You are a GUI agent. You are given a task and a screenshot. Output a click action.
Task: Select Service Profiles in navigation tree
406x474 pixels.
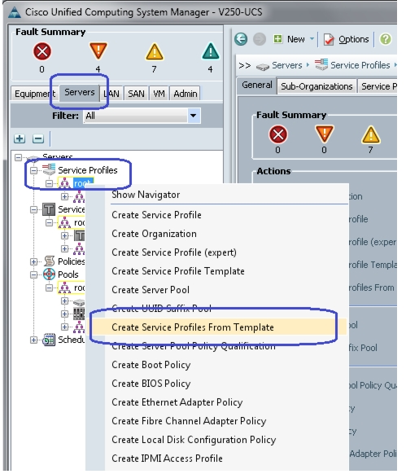point(88,170)
